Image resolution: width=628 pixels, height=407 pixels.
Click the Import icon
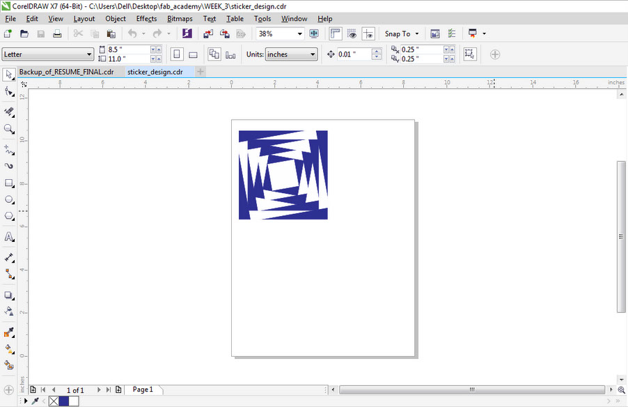click(x=208, y=33)
